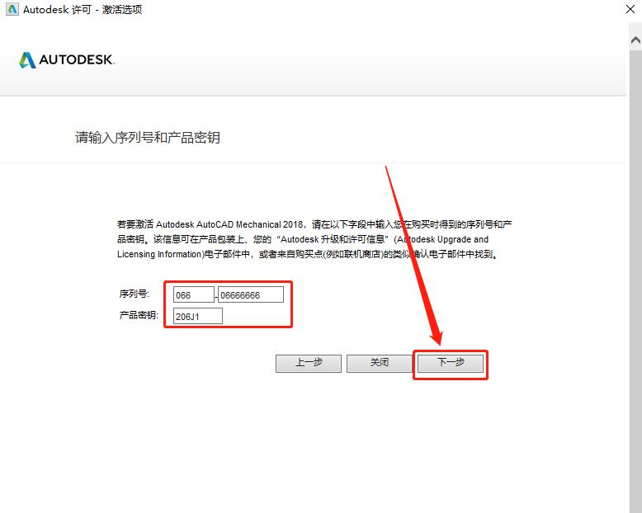Click the Autodesk app icon in title bar
This screenshot has width=642, height=513.
[x=12, y=9]
